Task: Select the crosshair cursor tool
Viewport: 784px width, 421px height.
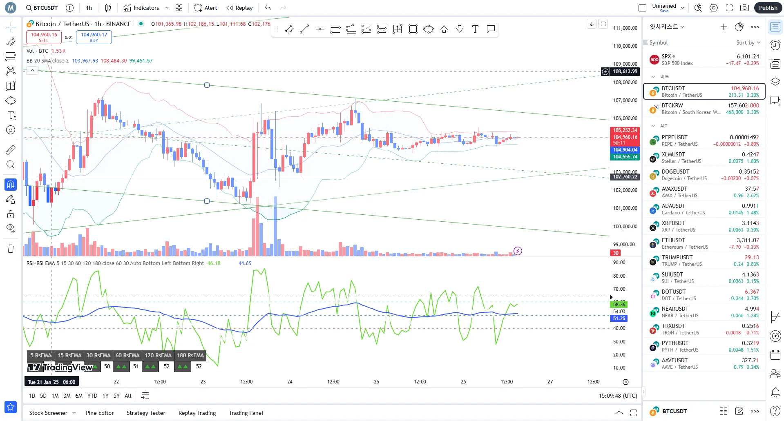Action: 11,27
